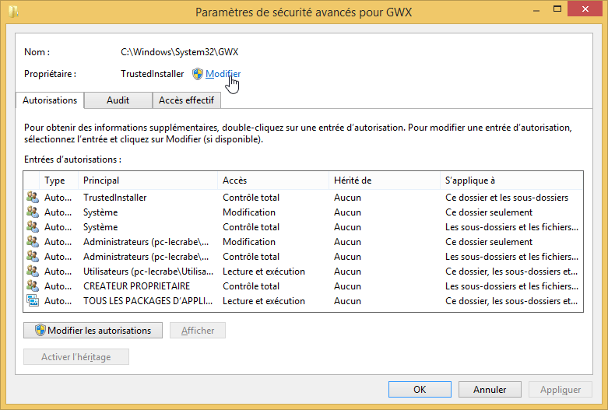Image resolution: width=608 pixels, height=410 pixels.
Task: Select Administrateurs entry with Contrôle total
Action: [x=304, y=257]
